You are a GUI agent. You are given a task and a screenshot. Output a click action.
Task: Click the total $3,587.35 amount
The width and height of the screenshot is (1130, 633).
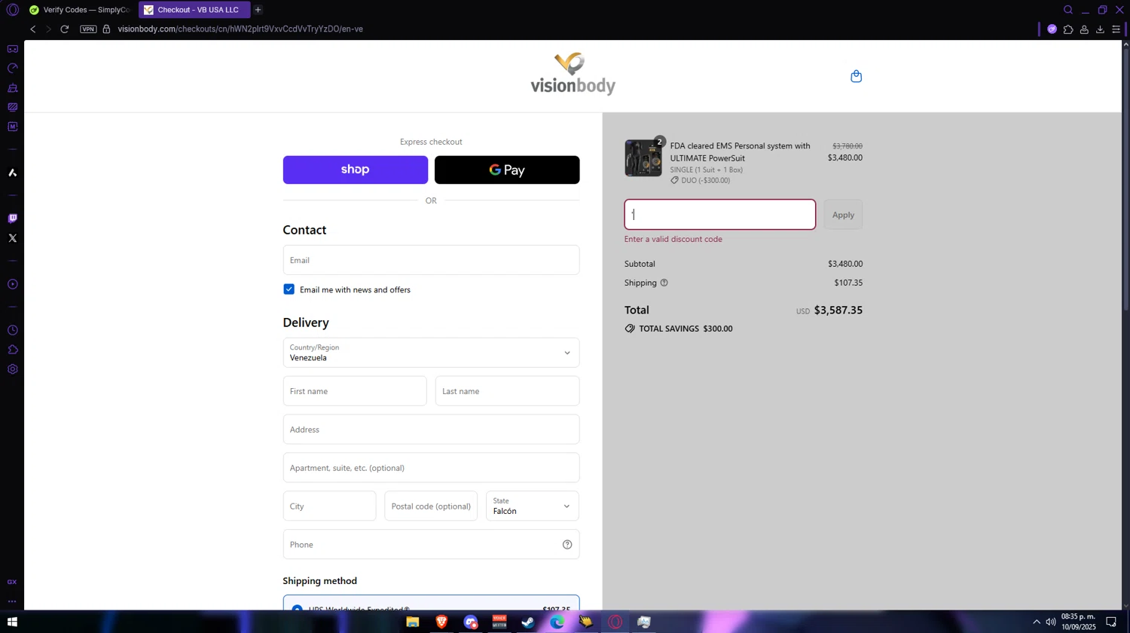pos(838,310)
